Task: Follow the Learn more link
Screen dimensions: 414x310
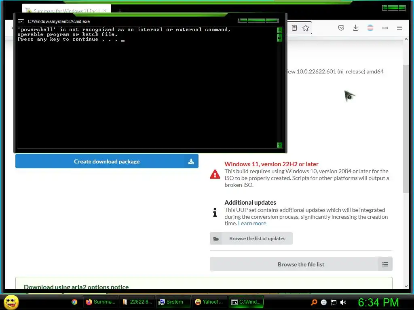Action: 252,223
